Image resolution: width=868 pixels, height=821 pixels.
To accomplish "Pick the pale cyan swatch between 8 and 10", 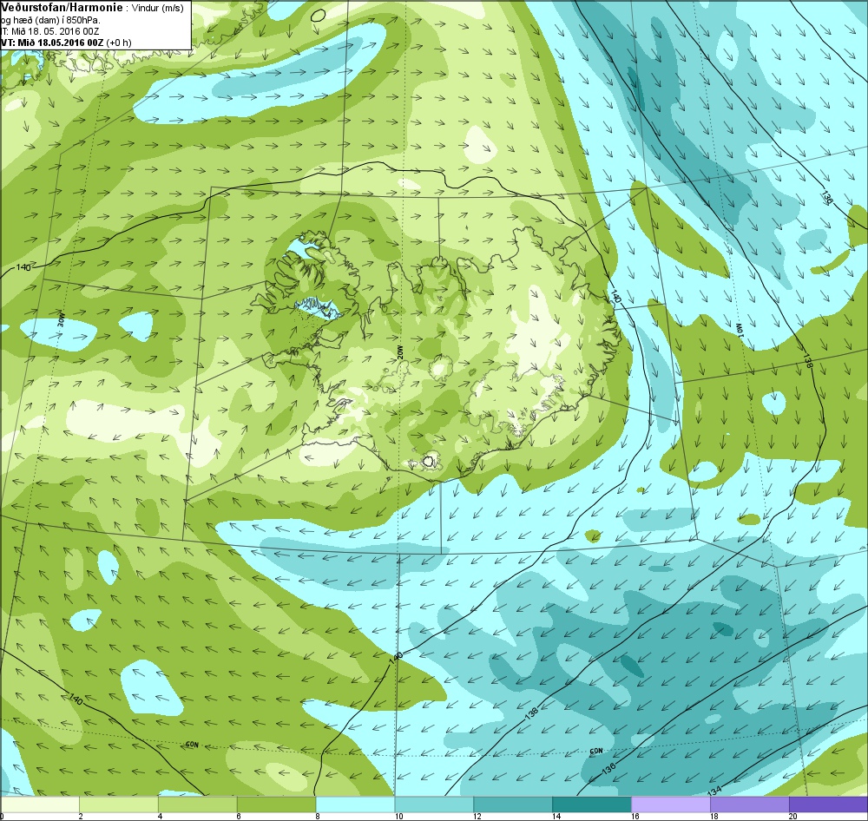I will (355, 804).
